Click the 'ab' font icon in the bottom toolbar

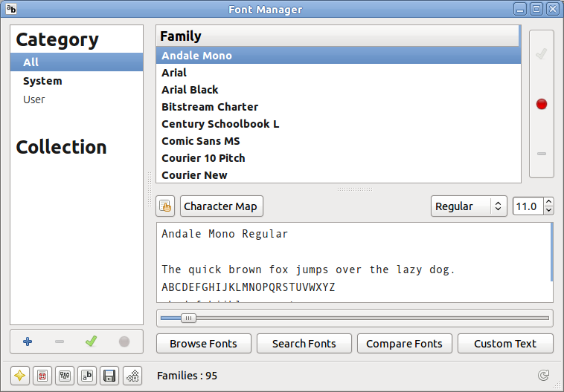point(87,376)
